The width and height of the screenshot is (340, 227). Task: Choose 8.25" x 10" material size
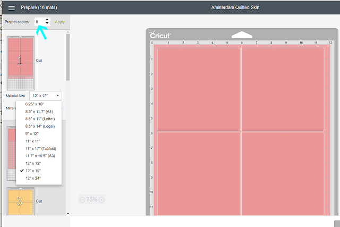[35, 104]
